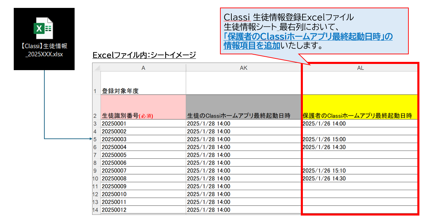Click column AK date for student 20250010

point(243,194)
